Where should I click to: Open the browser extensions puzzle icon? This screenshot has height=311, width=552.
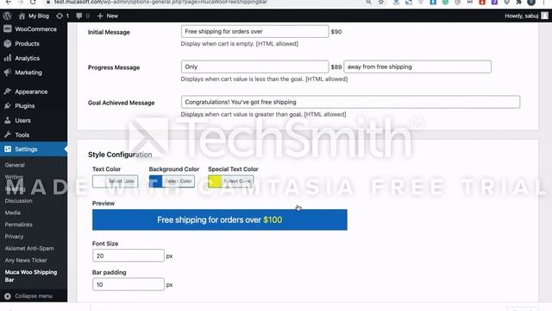click(x=519, y=2)
